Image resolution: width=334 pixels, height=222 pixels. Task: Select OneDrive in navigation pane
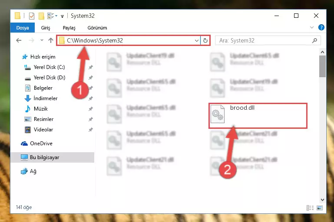[41, 144]
